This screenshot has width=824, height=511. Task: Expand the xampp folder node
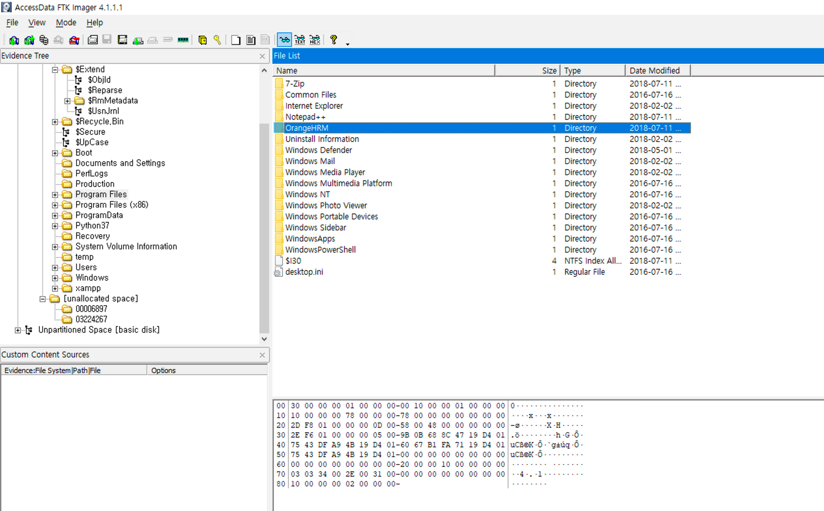pyautogui.click(x=55, y=289)
